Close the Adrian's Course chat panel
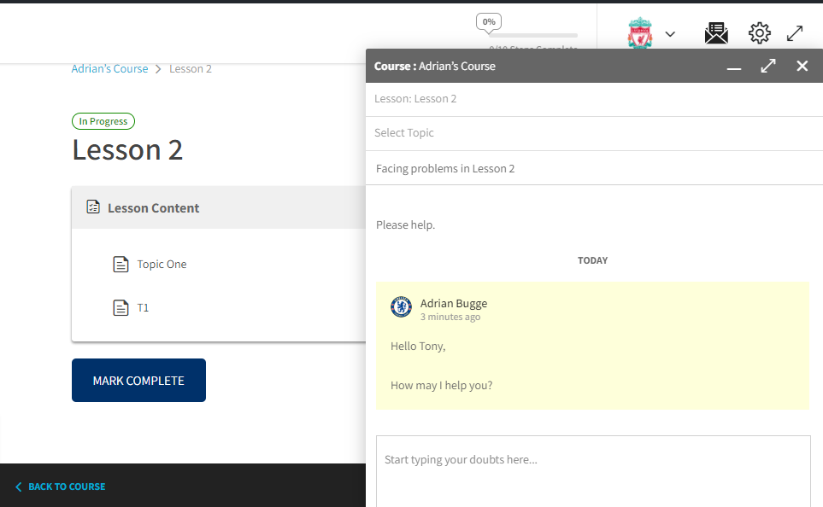Image resolution: width=823 pixels, height=507 pixels. (x=802, y=66)
